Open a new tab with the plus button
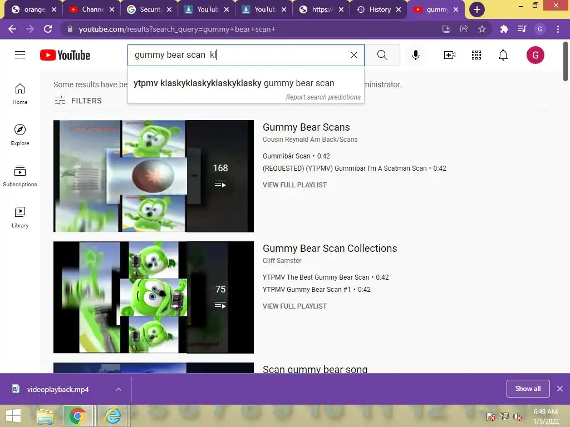This screenshot has width=570, height=427. point(476,9)
